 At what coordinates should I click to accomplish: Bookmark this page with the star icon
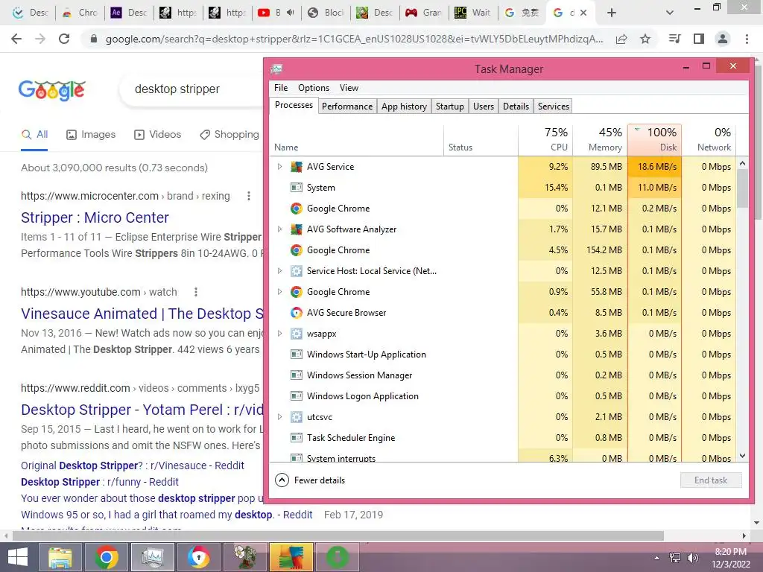click(x=645, y=39)
